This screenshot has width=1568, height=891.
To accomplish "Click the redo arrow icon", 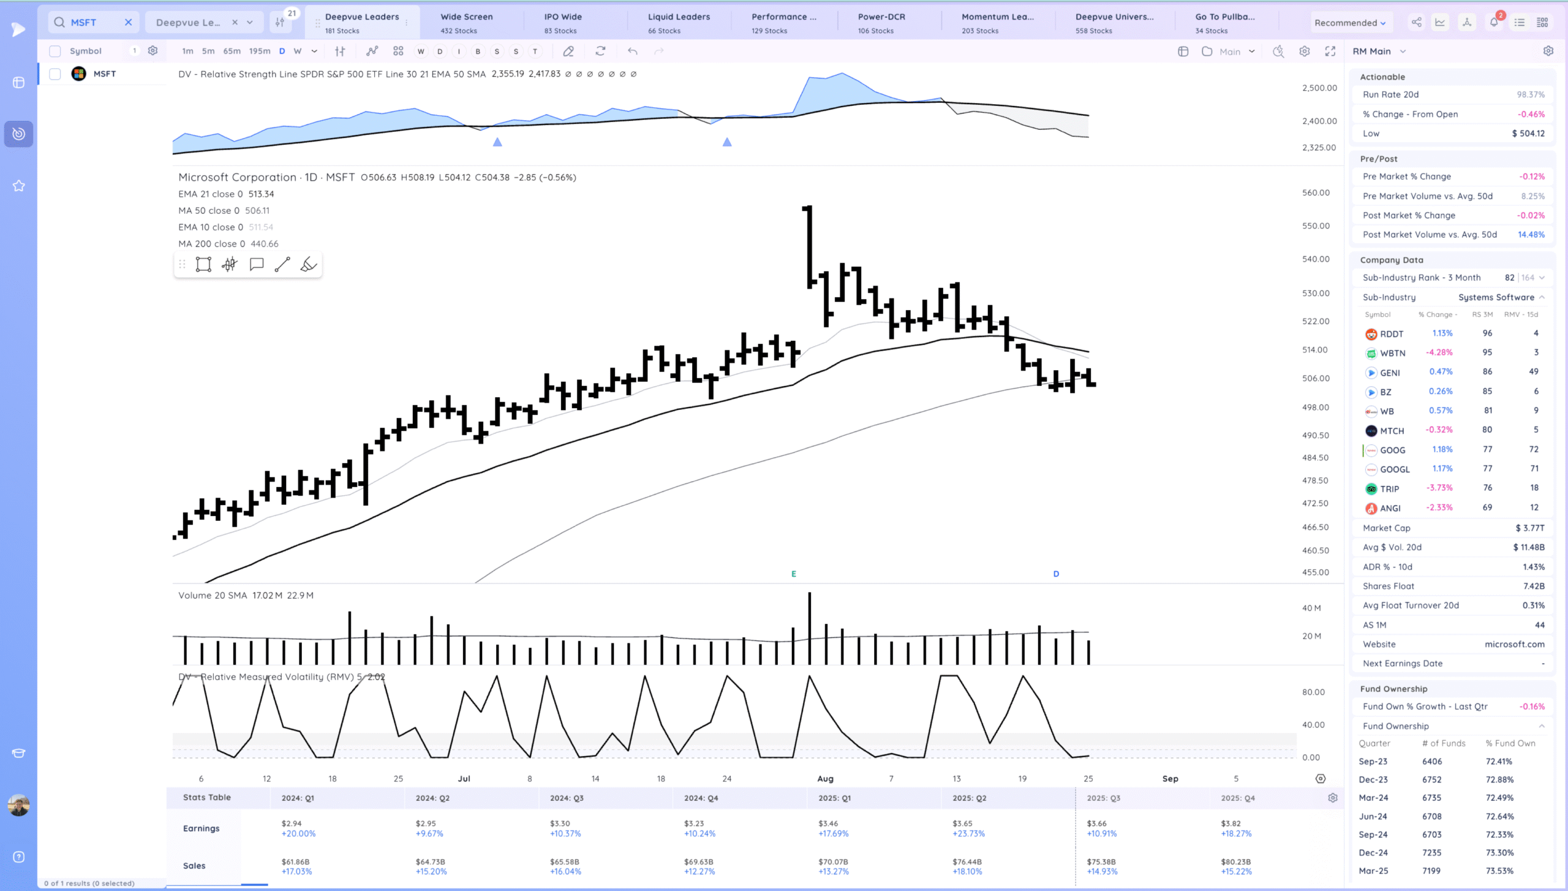I will pos(659,51).
